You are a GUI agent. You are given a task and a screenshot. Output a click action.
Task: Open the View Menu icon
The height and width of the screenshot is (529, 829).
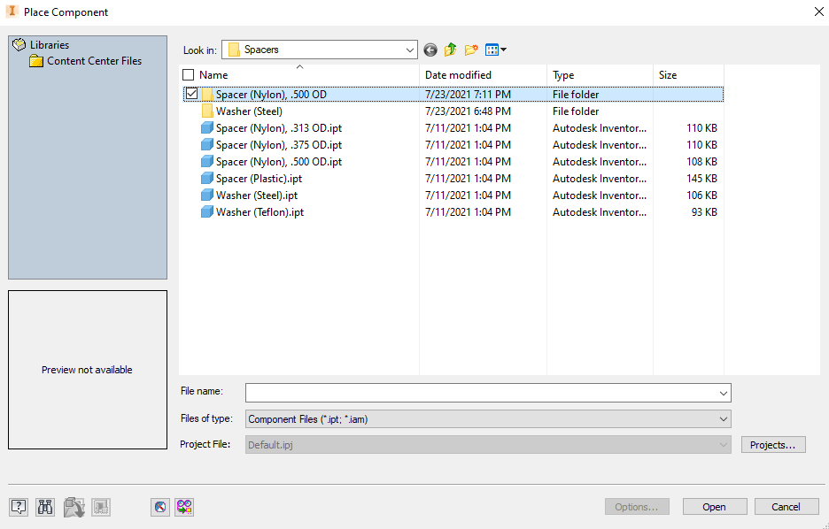(x=492, y=50)
